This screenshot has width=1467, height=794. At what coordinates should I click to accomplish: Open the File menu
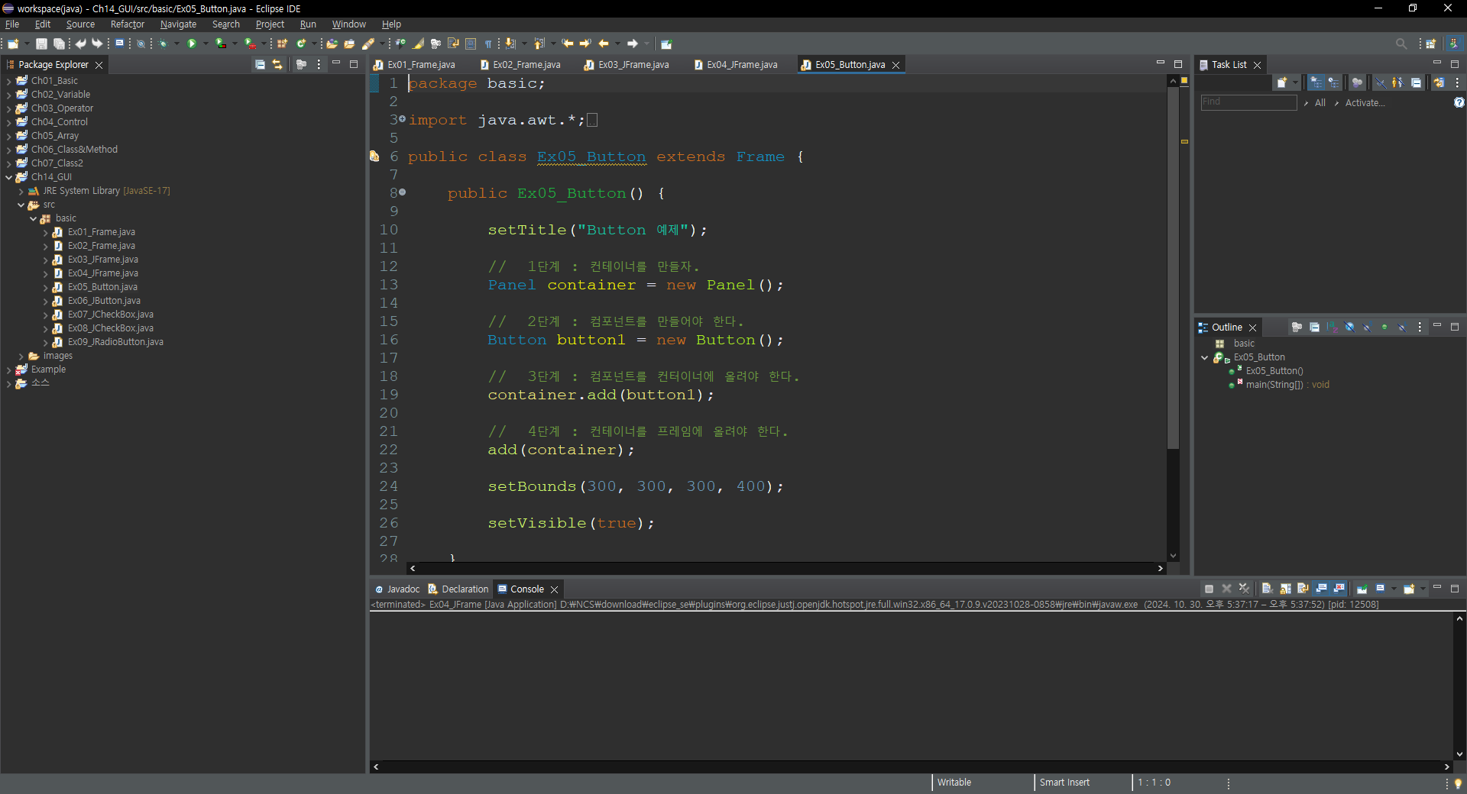pos(12,24)
